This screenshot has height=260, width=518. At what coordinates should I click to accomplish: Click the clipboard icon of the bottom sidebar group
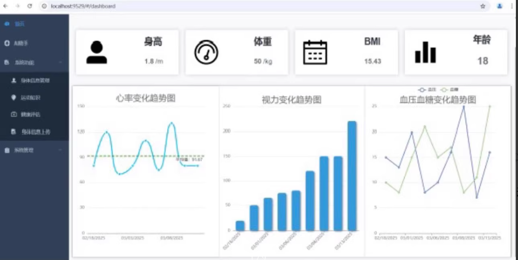6,150
